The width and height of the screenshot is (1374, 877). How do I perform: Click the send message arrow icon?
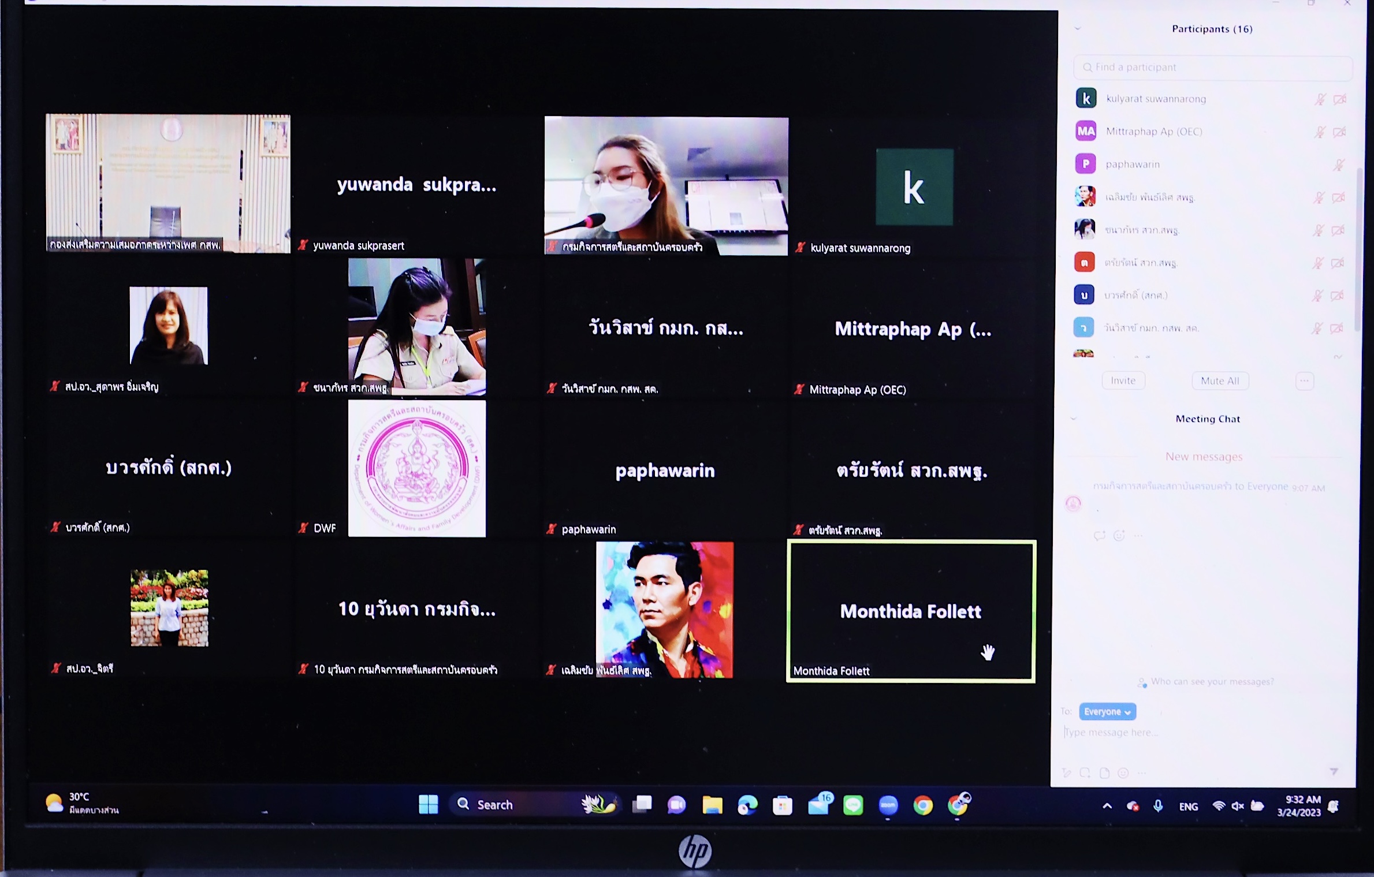click(x=1334, y=771)
